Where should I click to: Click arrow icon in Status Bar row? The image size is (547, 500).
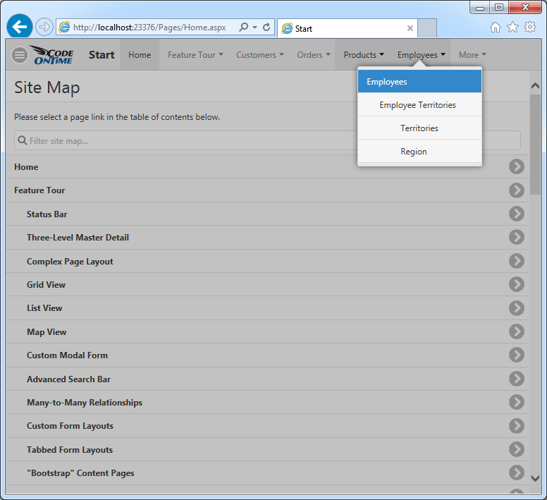pos(517,214)
